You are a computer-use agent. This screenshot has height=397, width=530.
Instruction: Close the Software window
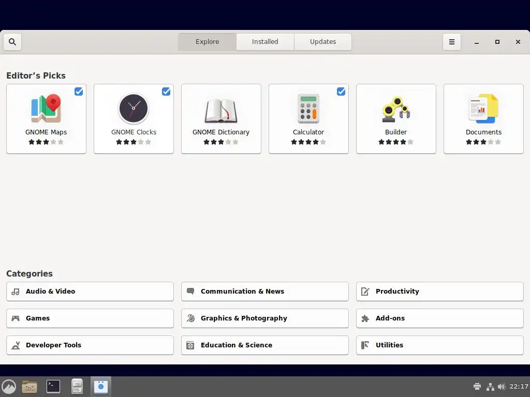pos(518,42)
